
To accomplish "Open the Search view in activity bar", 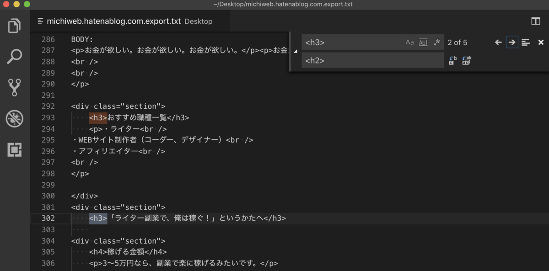I will click(x=15, y=57).
